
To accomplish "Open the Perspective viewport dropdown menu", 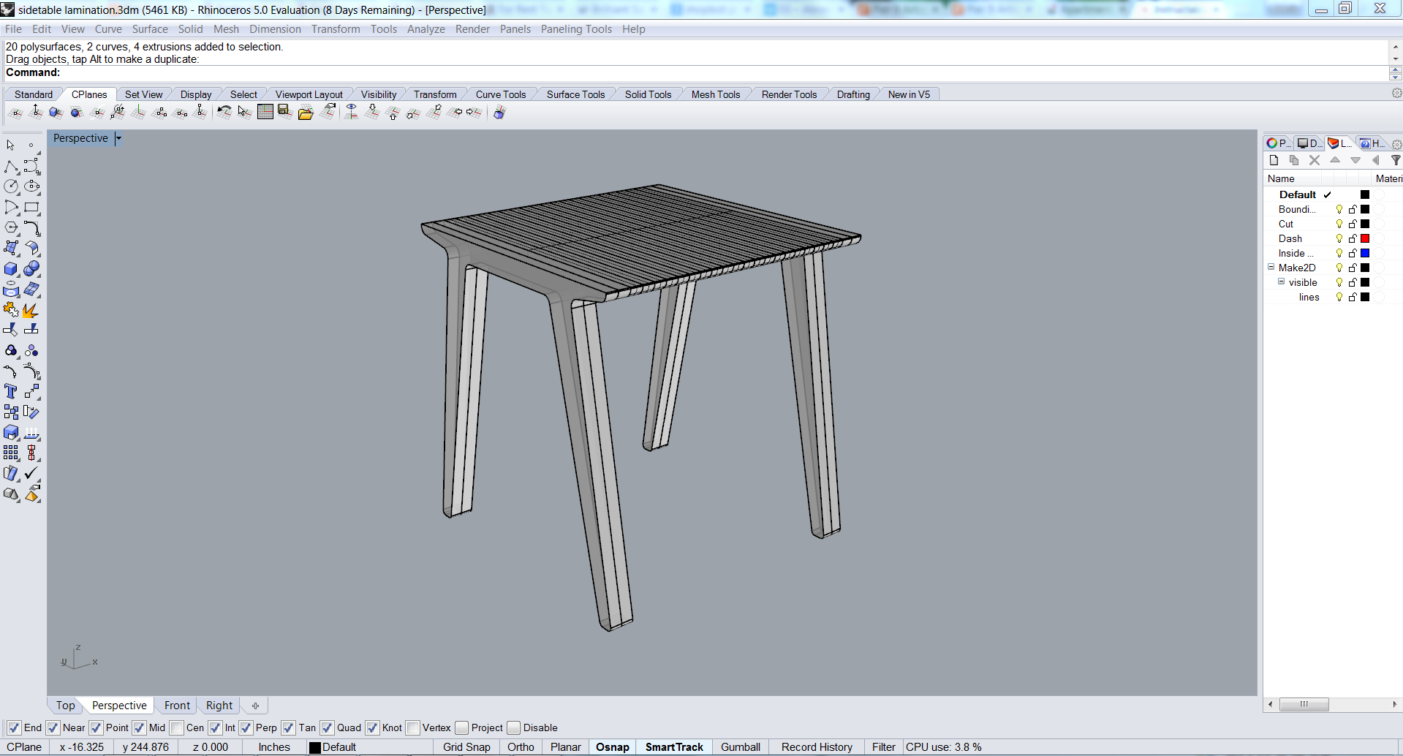I will [118, 137].
